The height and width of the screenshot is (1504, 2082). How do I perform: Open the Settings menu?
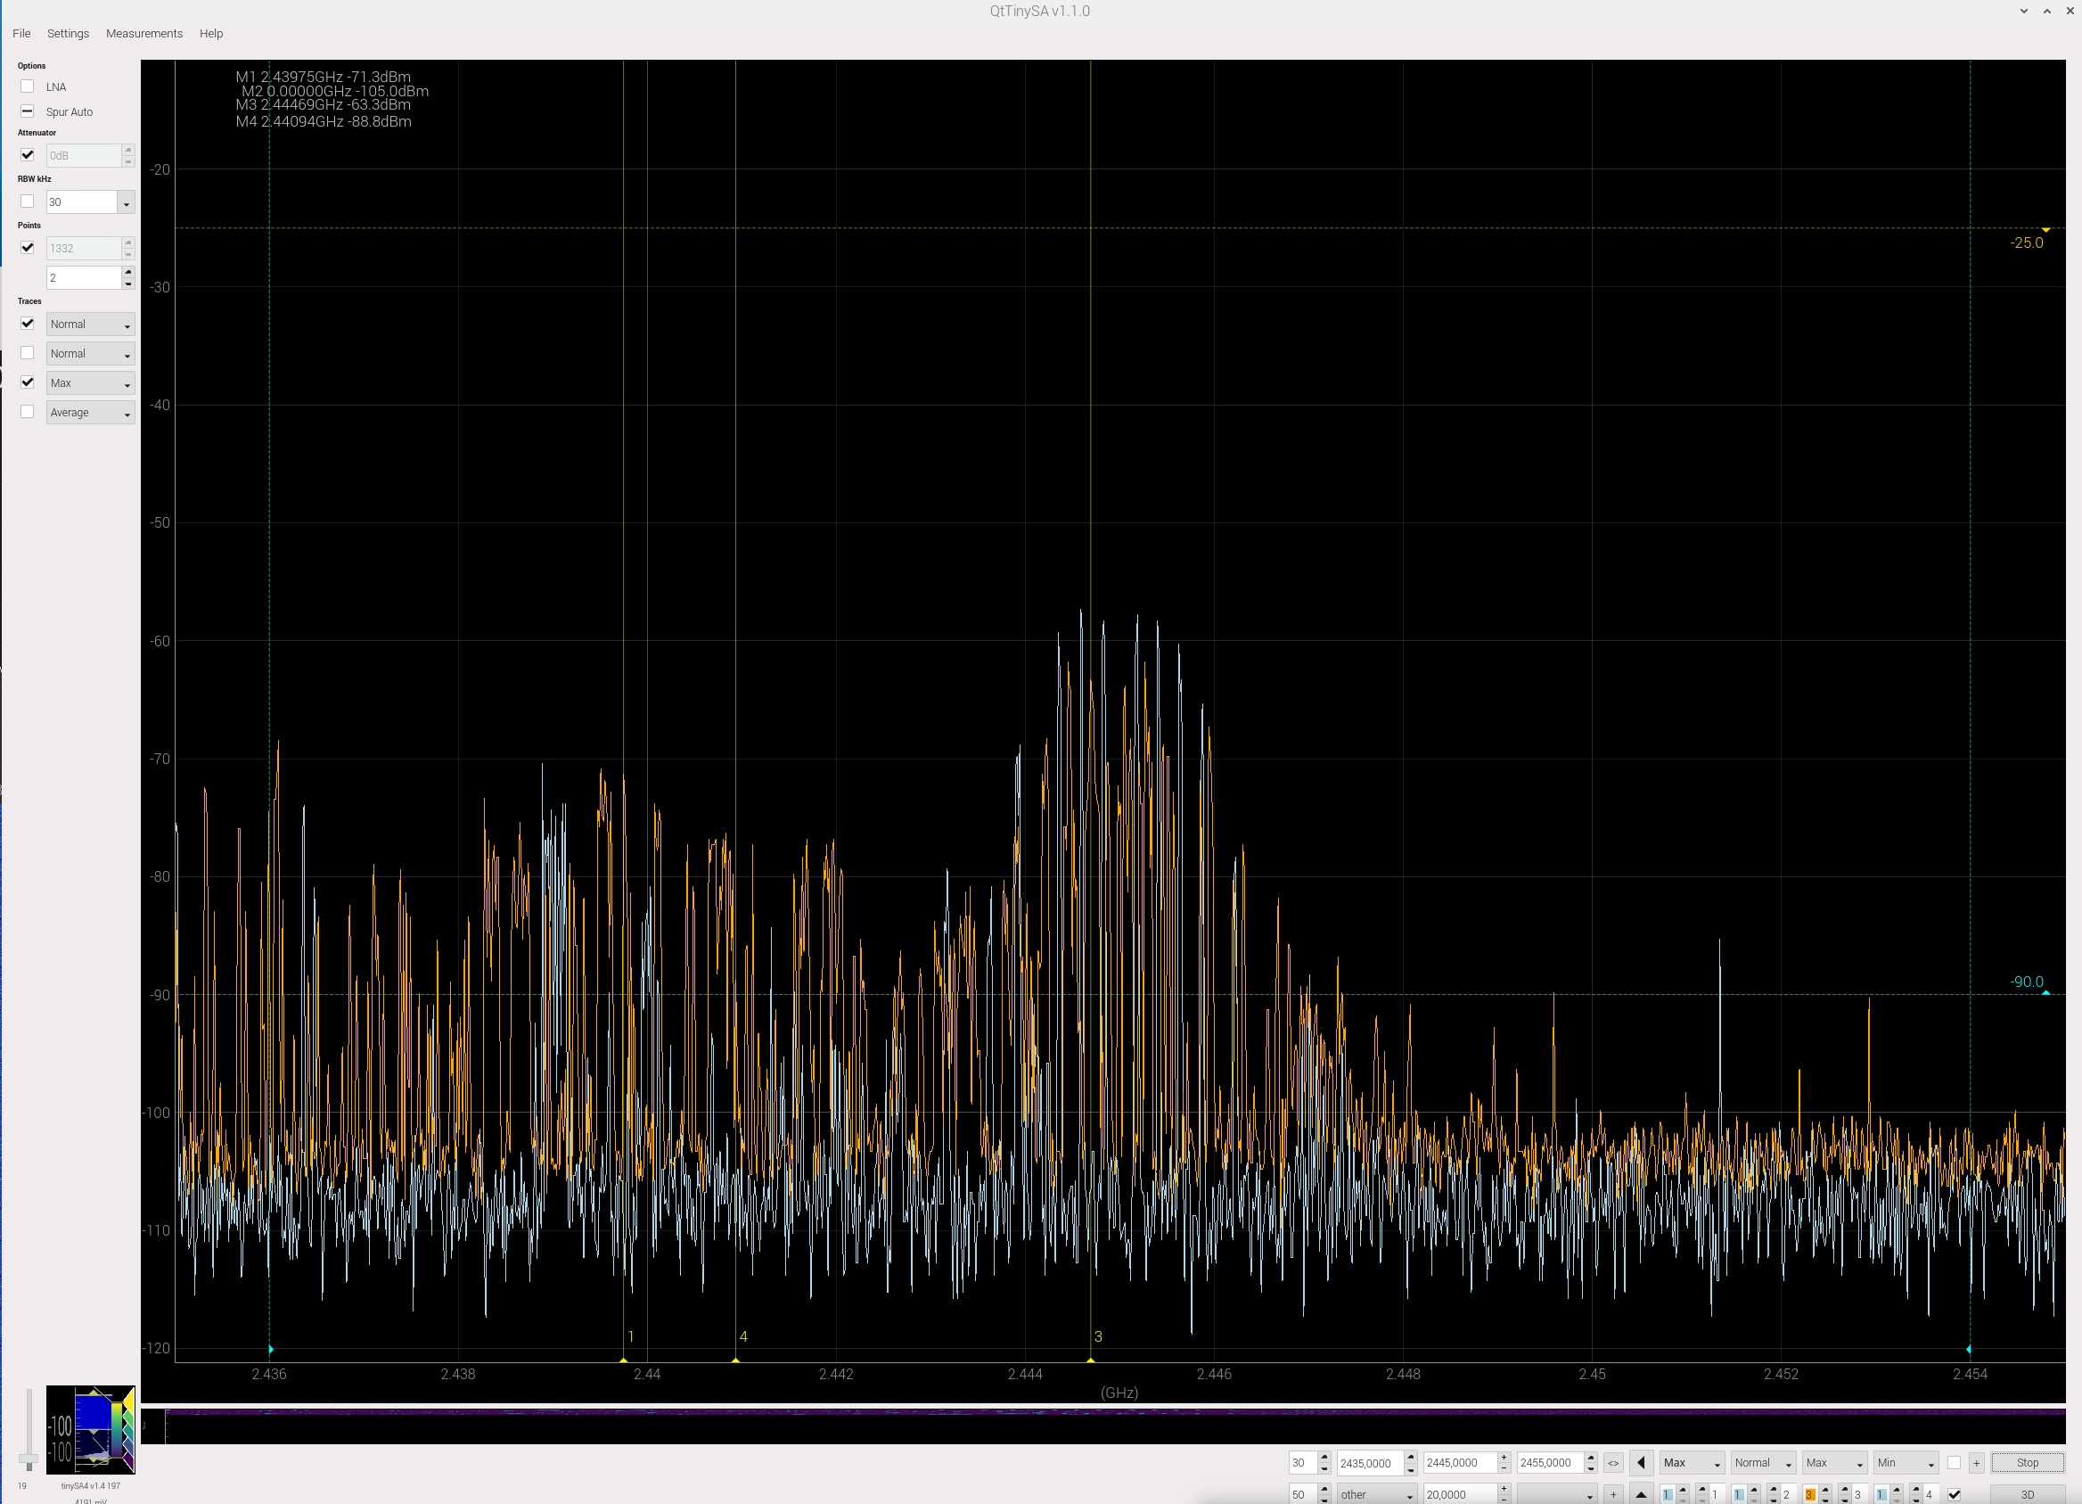[x=68, y=33]
